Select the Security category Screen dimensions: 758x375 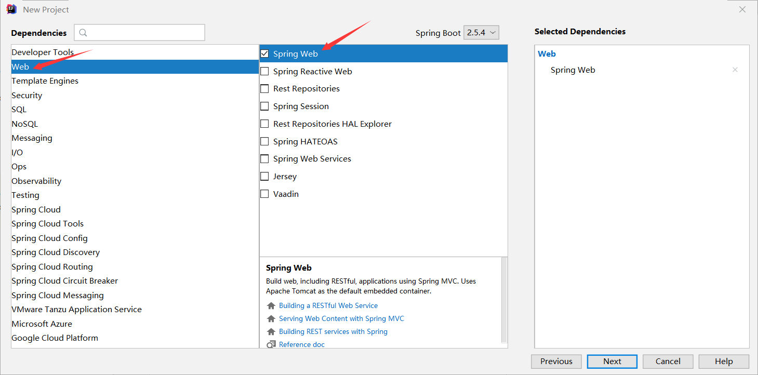[26, 95]
